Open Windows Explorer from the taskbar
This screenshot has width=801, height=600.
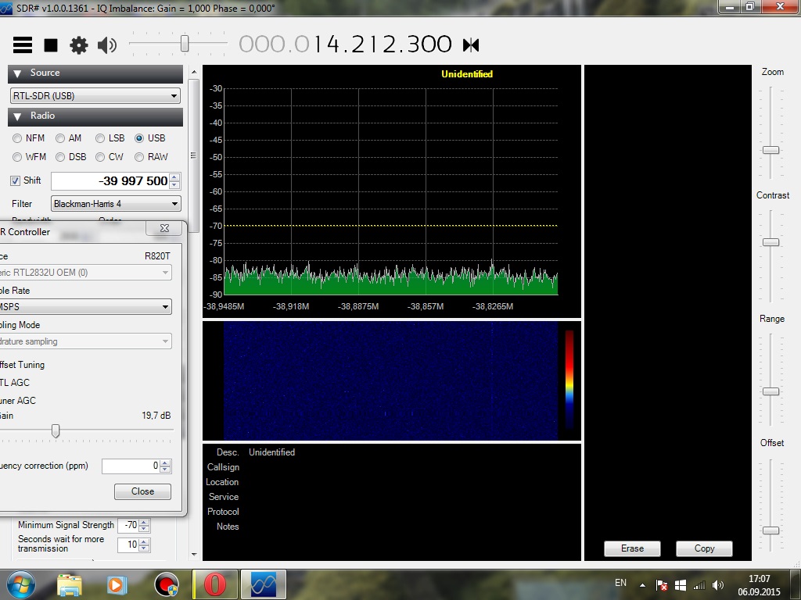[x=70, y=584]
